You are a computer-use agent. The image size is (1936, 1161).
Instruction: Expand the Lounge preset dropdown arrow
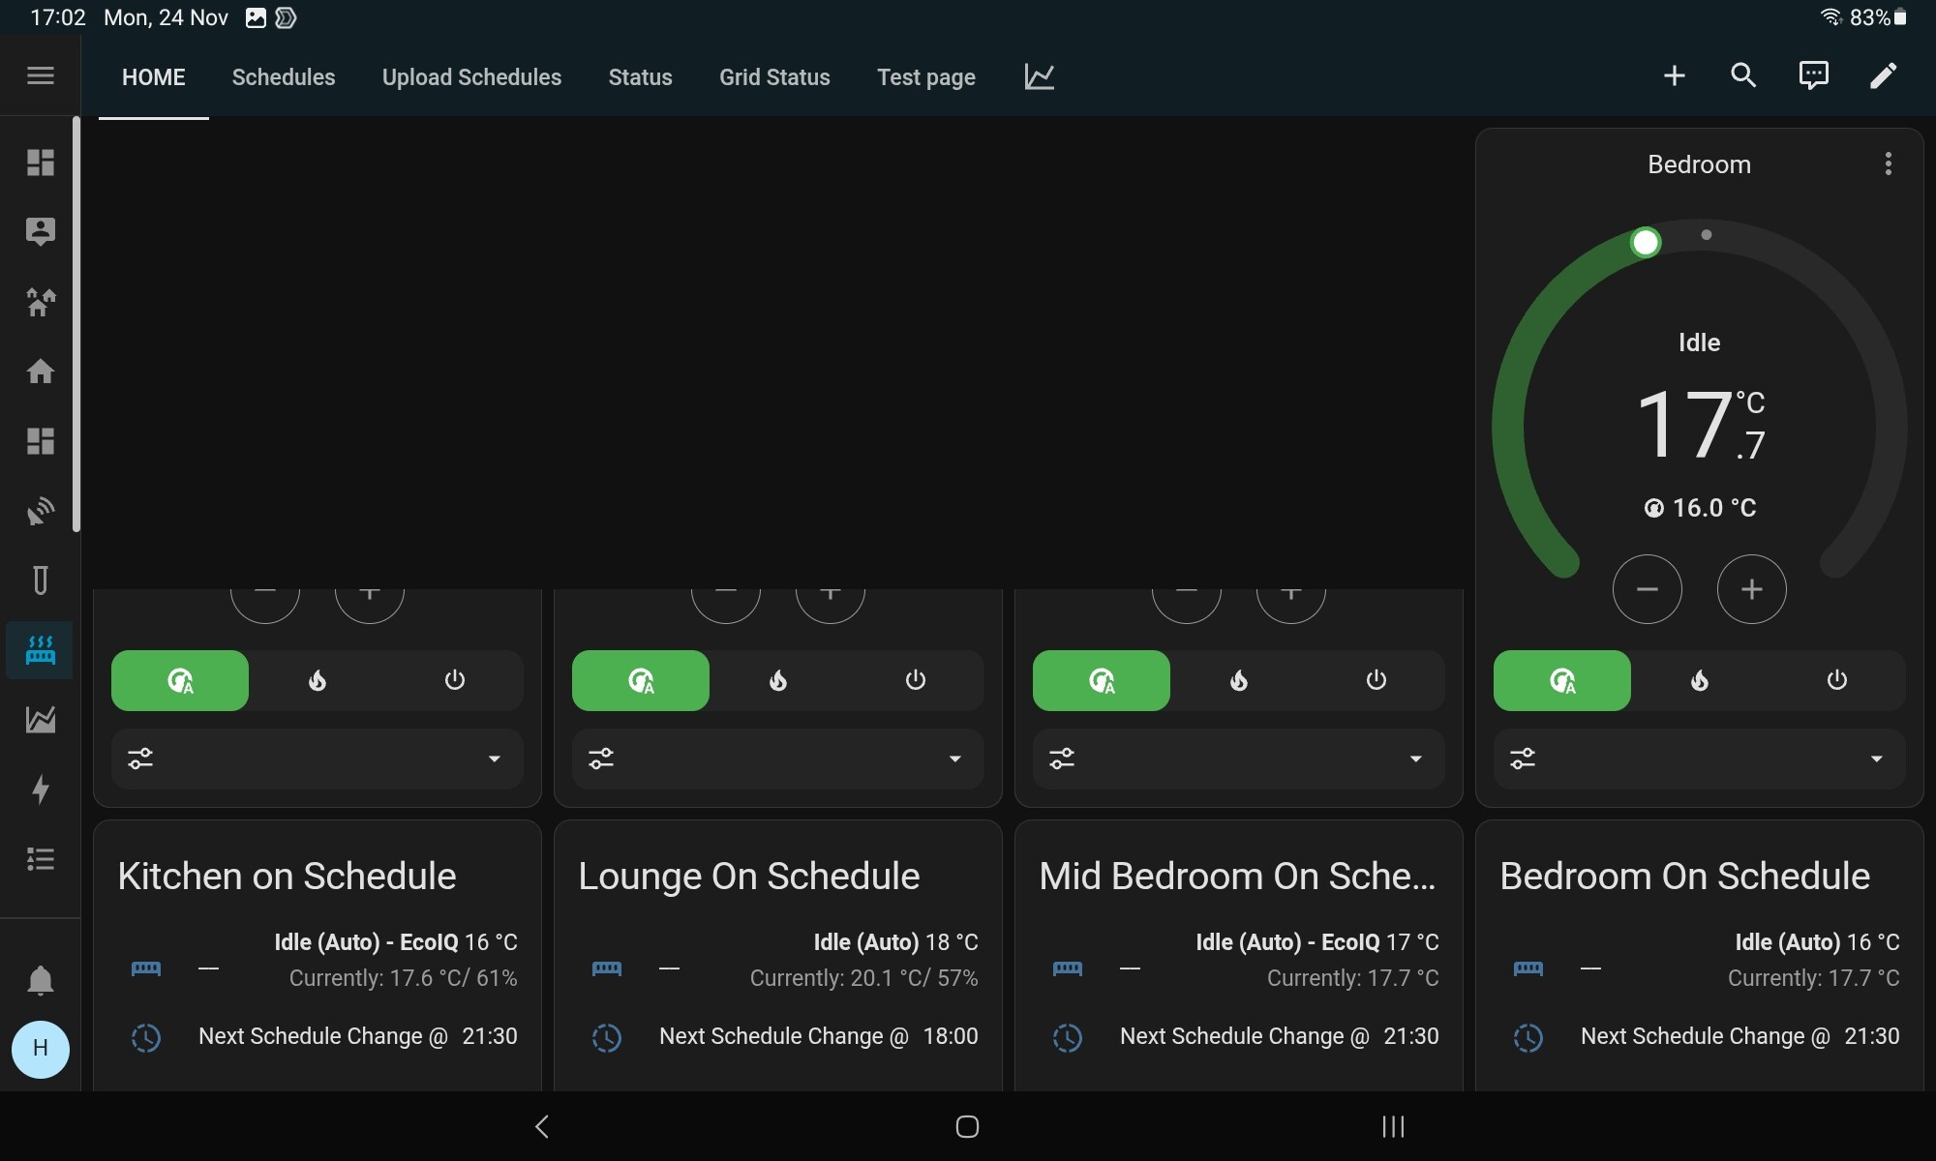point(954,759)
